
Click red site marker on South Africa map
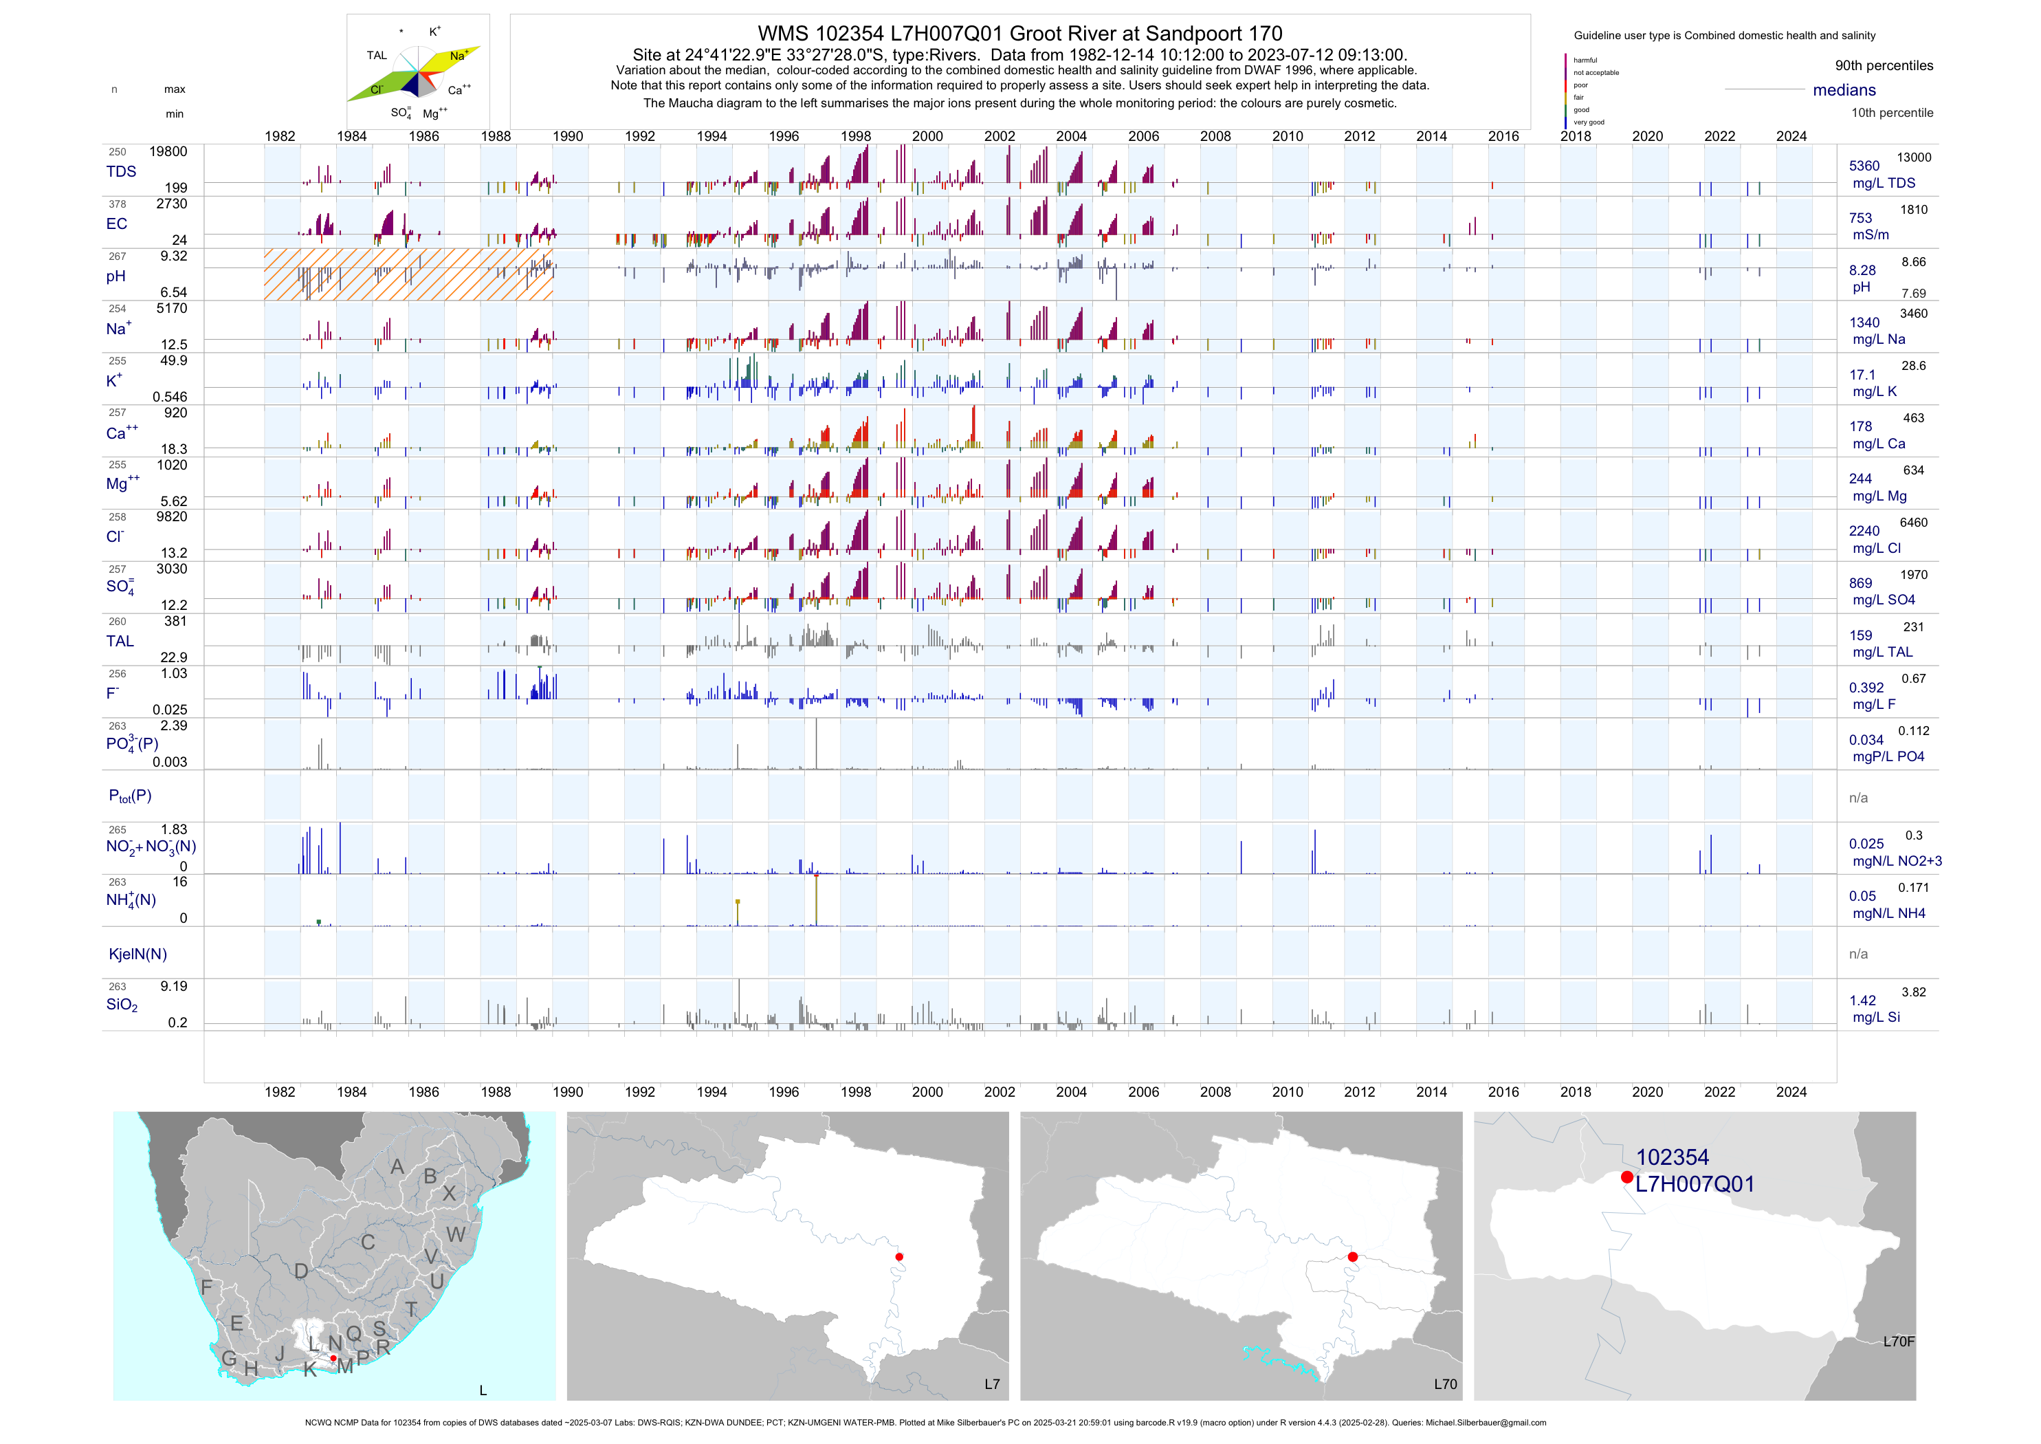pos(333,1358)
